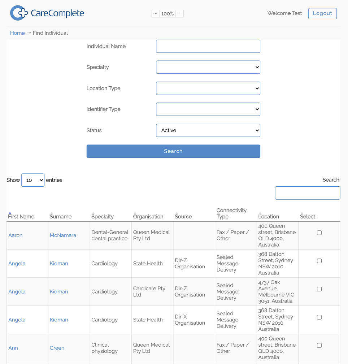348x364 pixels.
Task: Open the Ann first name link
Action: (13, 348)
